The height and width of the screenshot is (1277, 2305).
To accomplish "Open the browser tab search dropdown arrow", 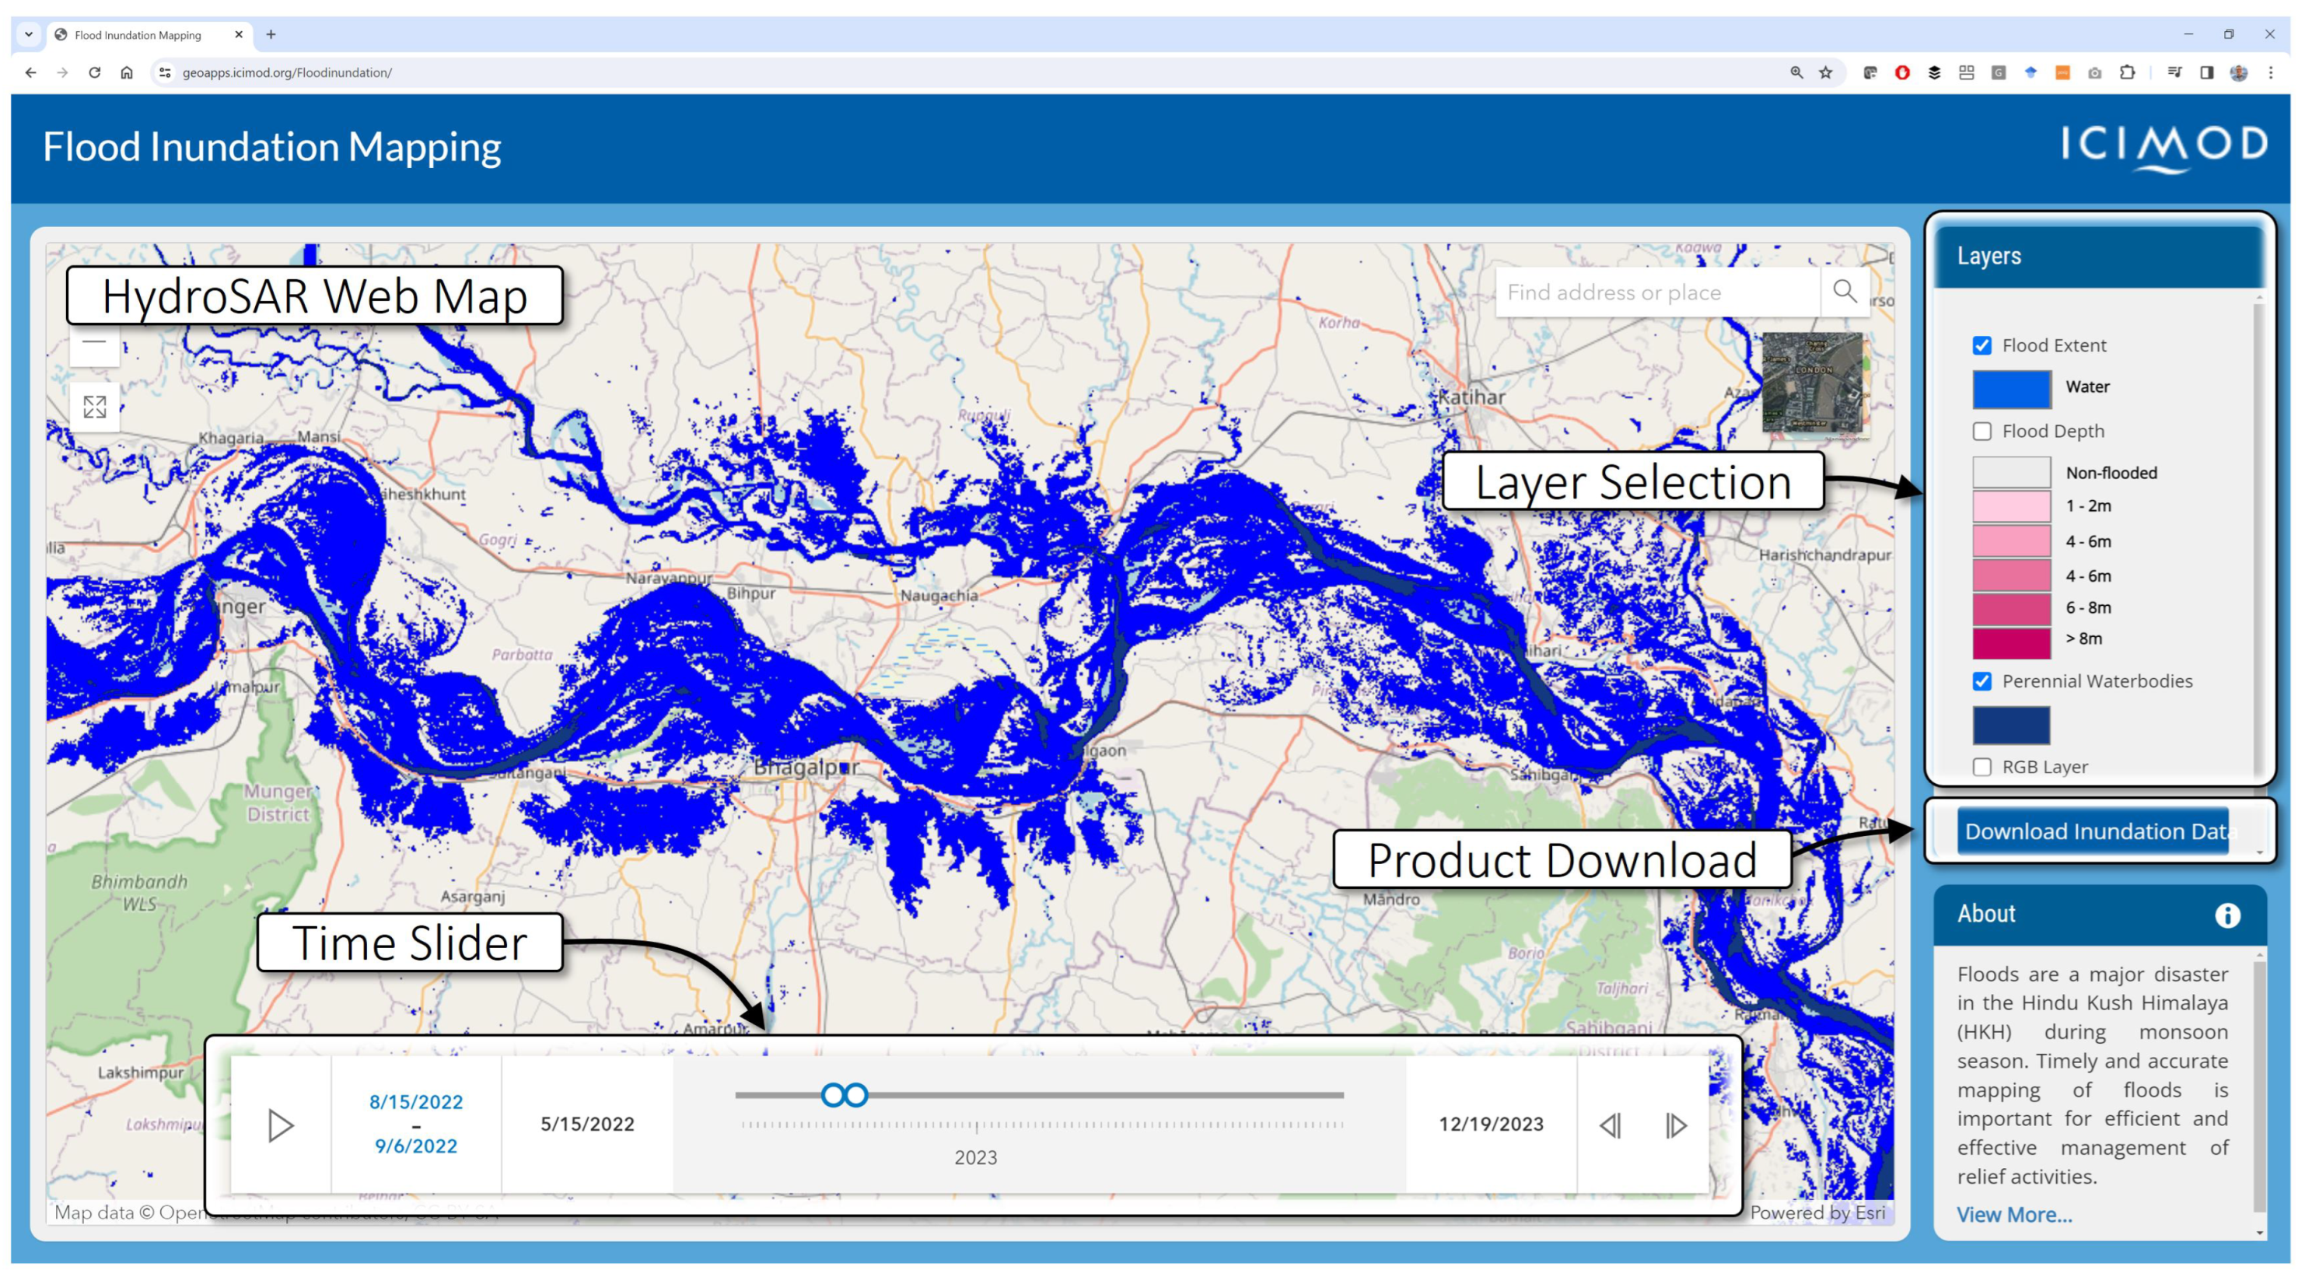I will (x=29, y=35).
